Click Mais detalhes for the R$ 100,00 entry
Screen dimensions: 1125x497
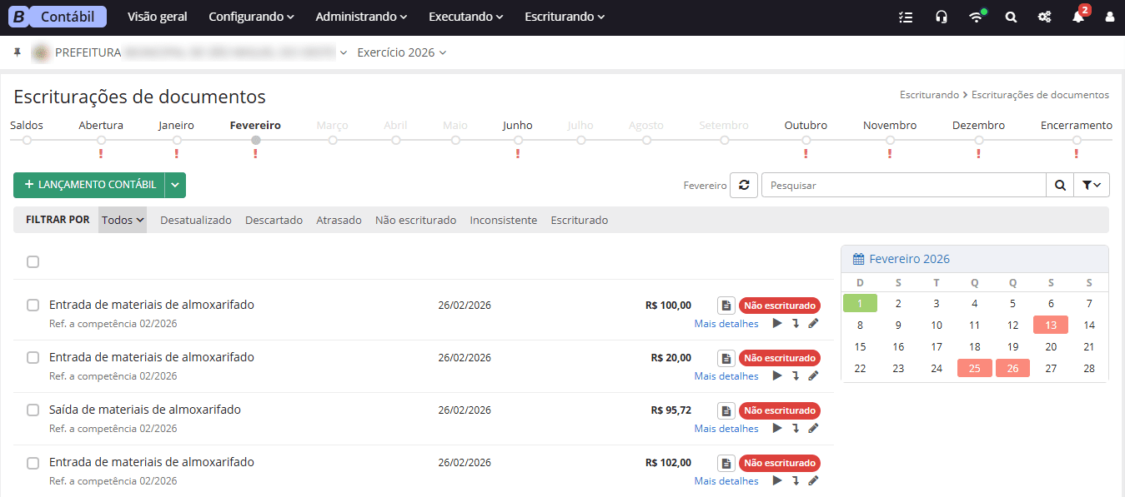pos(726,324)
